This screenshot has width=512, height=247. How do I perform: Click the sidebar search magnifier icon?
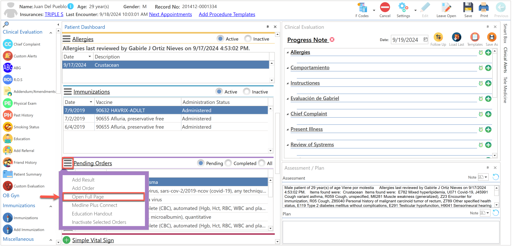coord(6,24)
